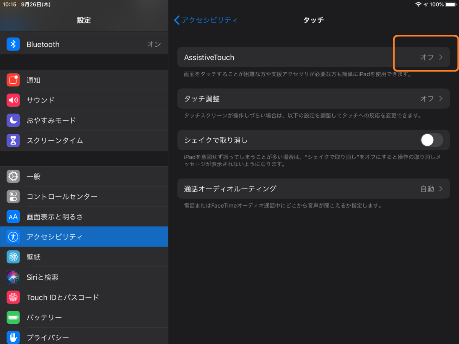
Task: Open おやすみモード with the moon icon
Action: coord(13,120)
